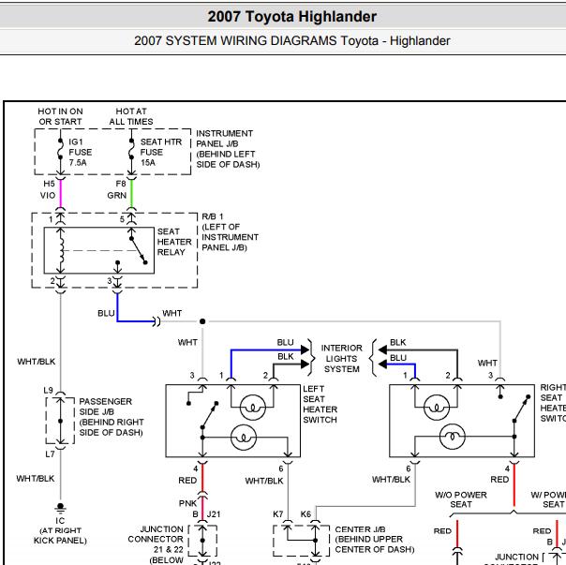Select the 'IG1 FUSE 7.5A' label
The width and height of the screenshot is (566, 565).
pos(81,152)
